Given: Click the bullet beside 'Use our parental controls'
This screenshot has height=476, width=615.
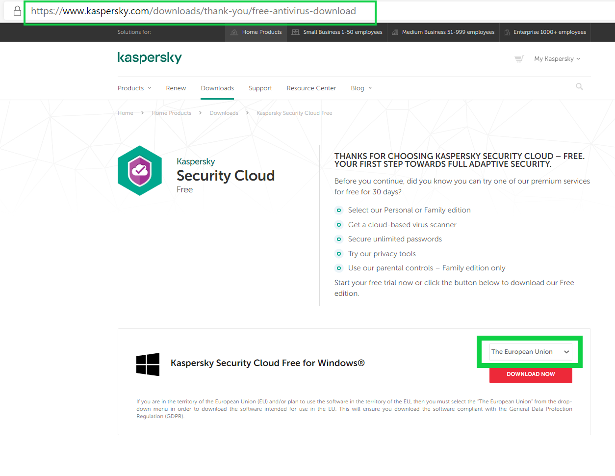Looking at the screenshot, I should point(338,268).
